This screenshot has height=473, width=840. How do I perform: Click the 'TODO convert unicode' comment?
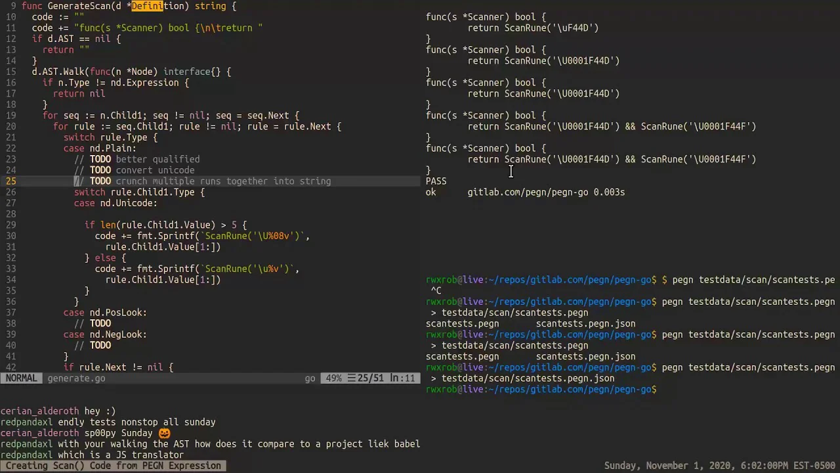pyautogui.click(x=142, y=170)
